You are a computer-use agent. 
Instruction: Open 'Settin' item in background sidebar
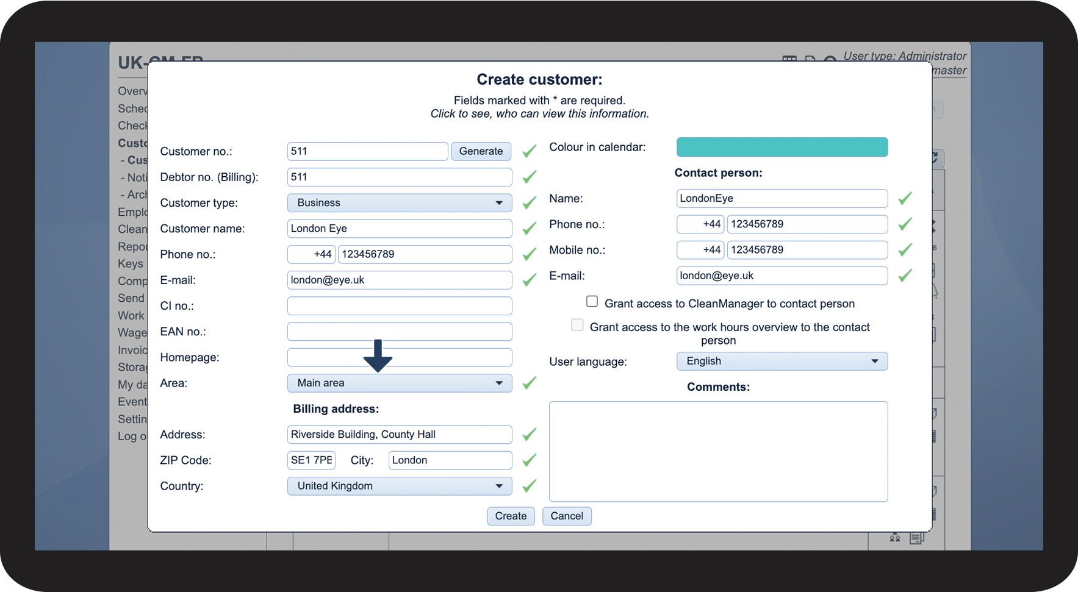coord(132,419)
